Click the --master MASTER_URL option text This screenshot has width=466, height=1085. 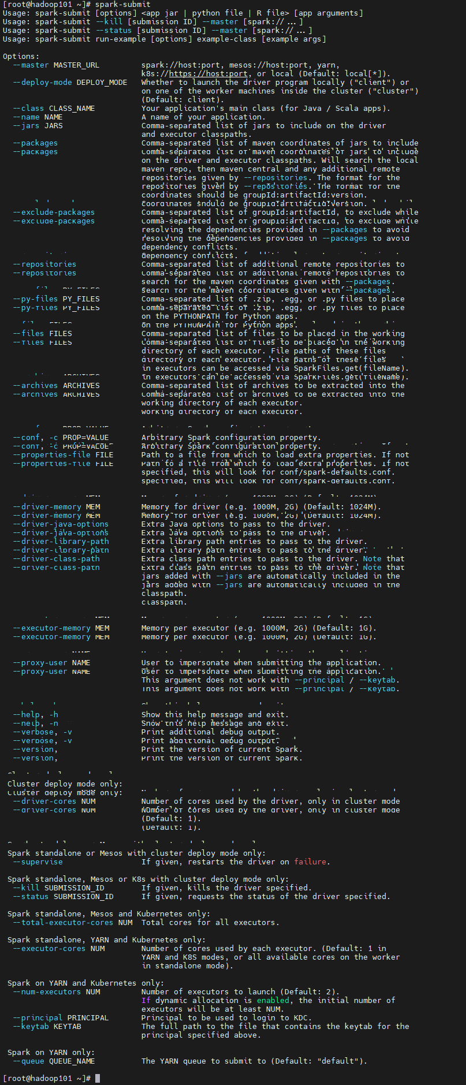[x=56, y=65]
